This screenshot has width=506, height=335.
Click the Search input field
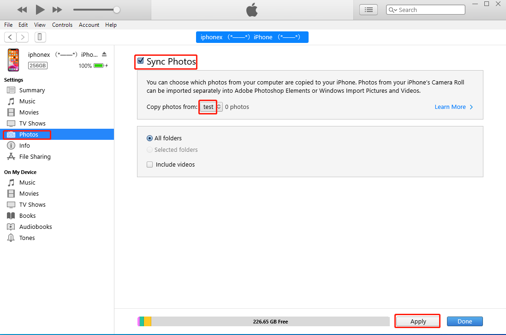(425, 10)
